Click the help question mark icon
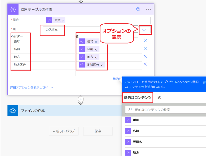206x156 pixels. (x=138, y=9)
